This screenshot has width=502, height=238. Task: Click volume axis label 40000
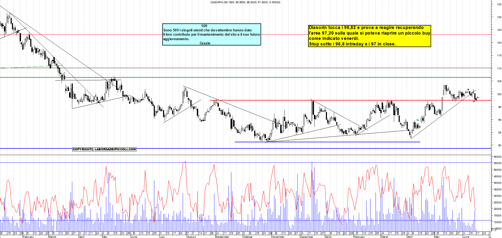point(498,183)
